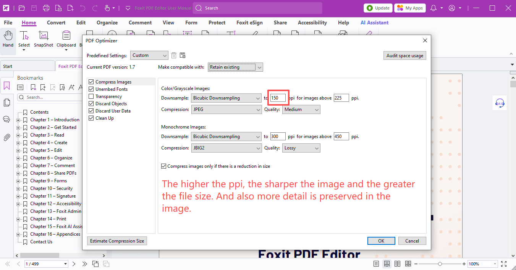Switch to Organize ribbon tab
The height and width of the screenshot is (270, 516).
[x=107, y=22]
